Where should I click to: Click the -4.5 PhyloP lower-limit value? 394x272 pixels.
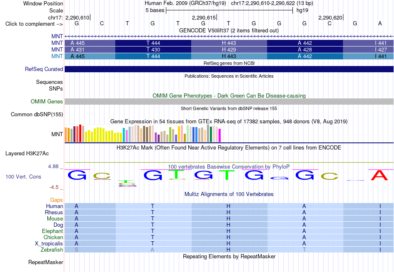pos(54,187)
